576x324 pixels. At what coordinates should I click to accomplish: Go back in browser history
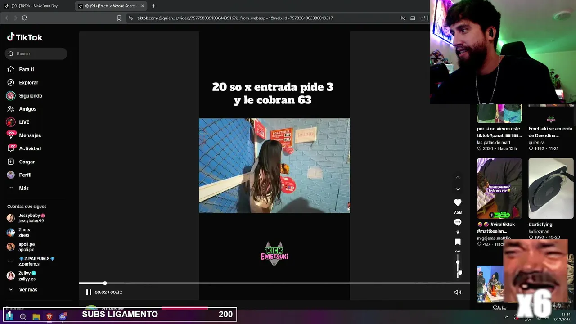click(x=6, y=18)
